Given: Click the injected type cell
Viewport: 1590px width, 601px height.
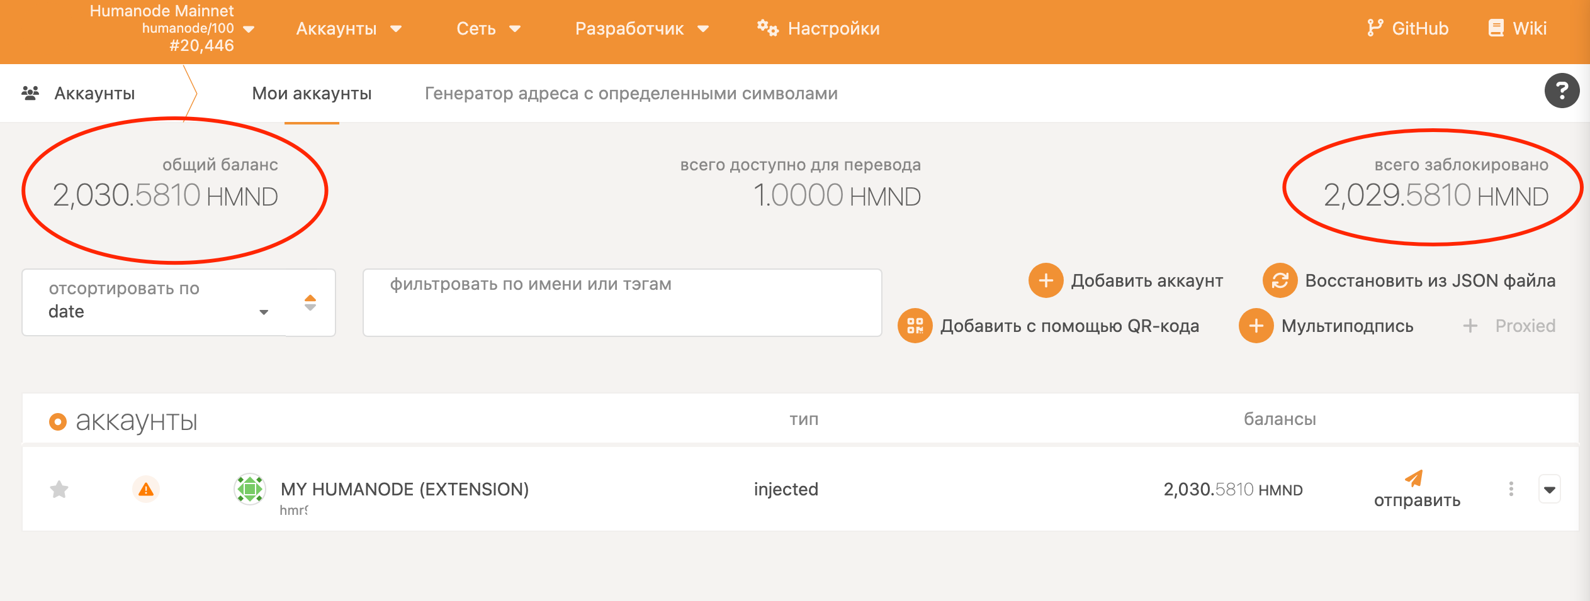Looking at the screenshot, I should pyautogui.click(x=786, y=489).
